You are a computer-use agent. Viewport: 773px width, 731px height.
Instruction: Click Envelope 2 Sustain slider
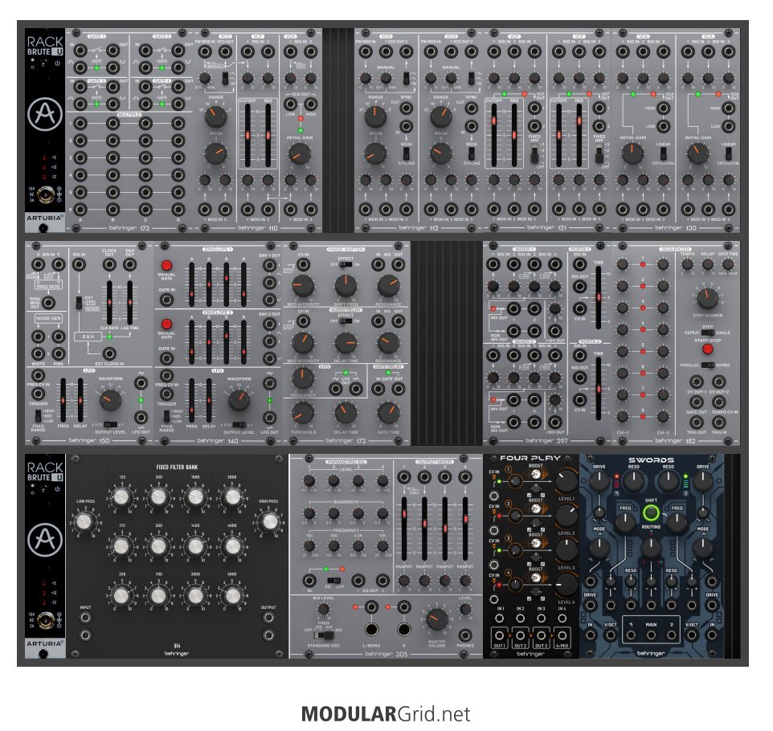227,341
